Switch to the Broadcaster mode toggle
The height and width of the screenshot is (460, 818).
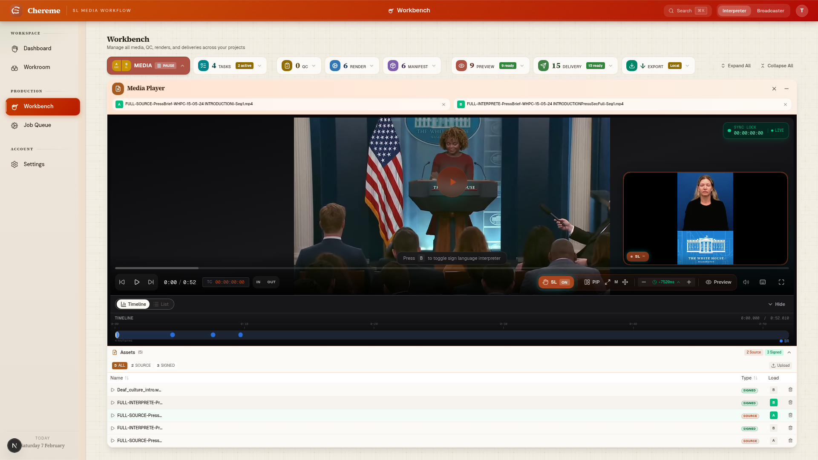pyautogui.click(x=771, y=11)
